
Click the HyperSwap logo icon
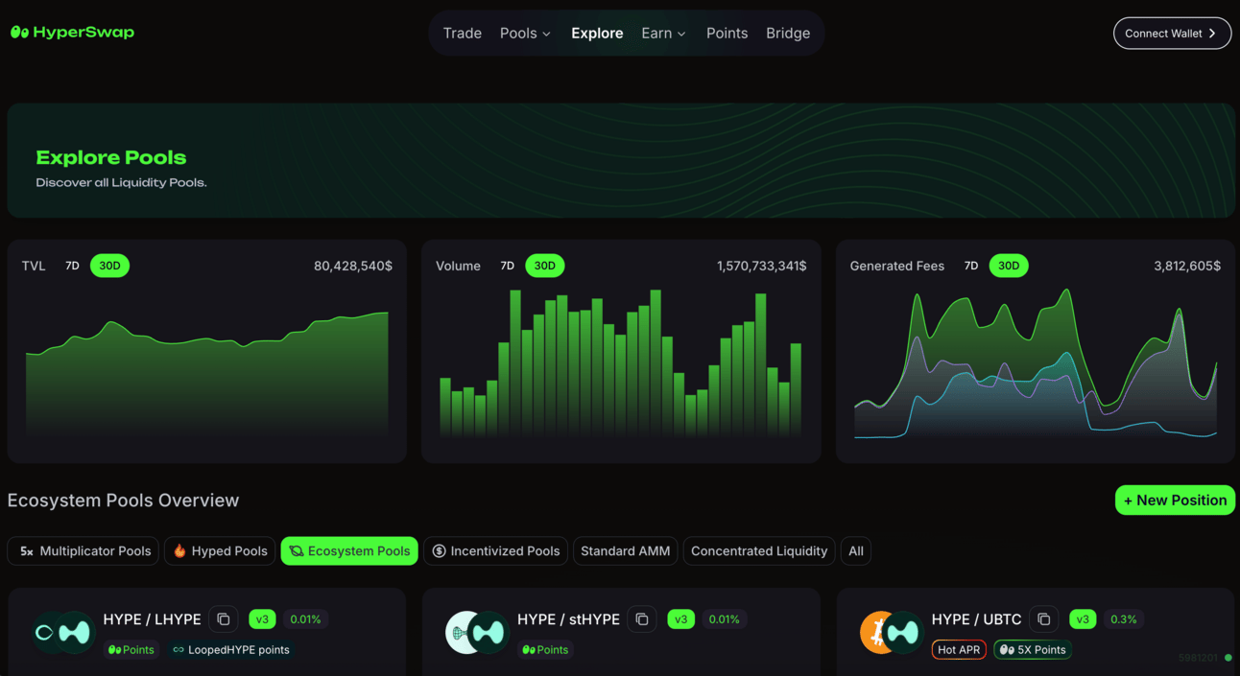[x=19, y=33]
